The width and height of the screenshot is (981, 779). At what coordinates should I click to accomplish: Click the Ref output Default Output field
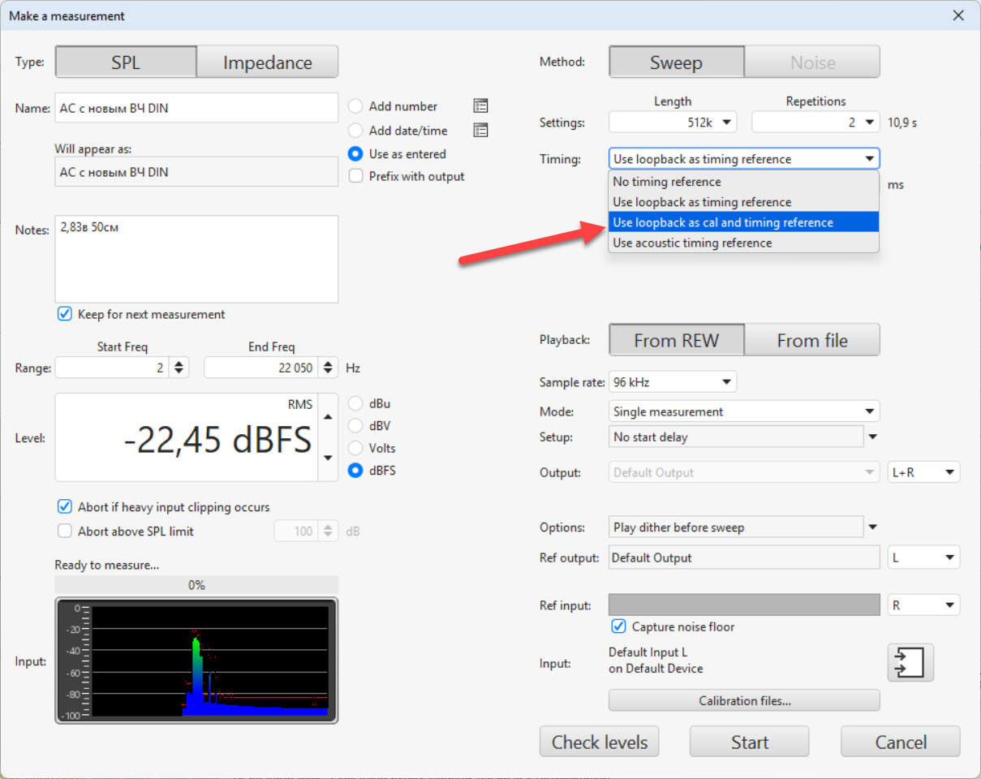[x=744, y=557]
